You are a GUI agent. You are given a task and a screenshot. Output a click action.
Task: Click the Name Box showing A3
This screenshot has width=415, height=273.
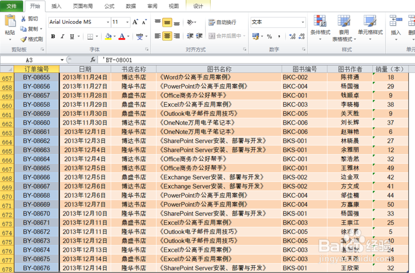coord(29,60)
